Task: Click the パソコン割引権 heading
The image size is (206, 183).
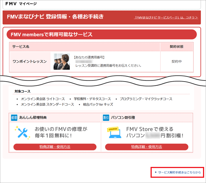Action: click(x=123, y=118)
